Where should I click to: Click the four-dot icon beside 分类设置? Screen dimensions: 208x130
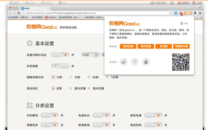pos(30,105)
